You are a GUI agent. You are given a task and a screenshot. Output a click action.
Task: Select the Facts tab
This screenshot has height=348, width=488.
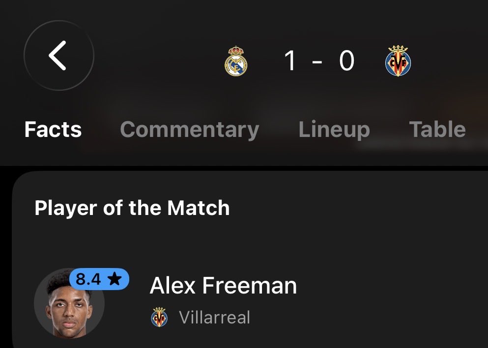[x=53, y=129]
